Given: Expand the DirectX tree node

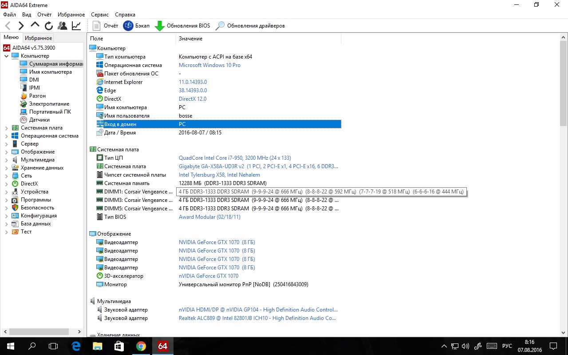Looking at the screenshot, I should coord(6,184).
